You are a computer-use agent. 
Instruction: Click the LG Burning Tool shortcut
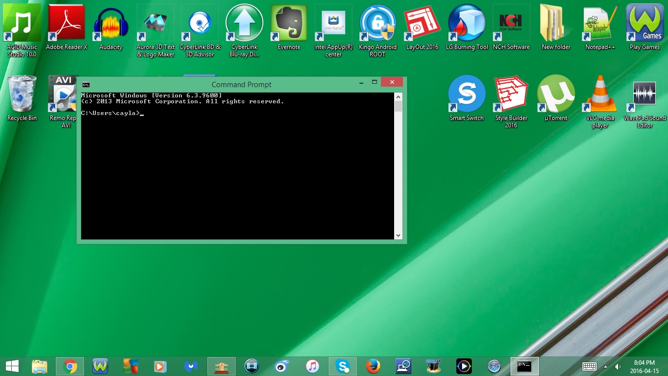(467, 27)
